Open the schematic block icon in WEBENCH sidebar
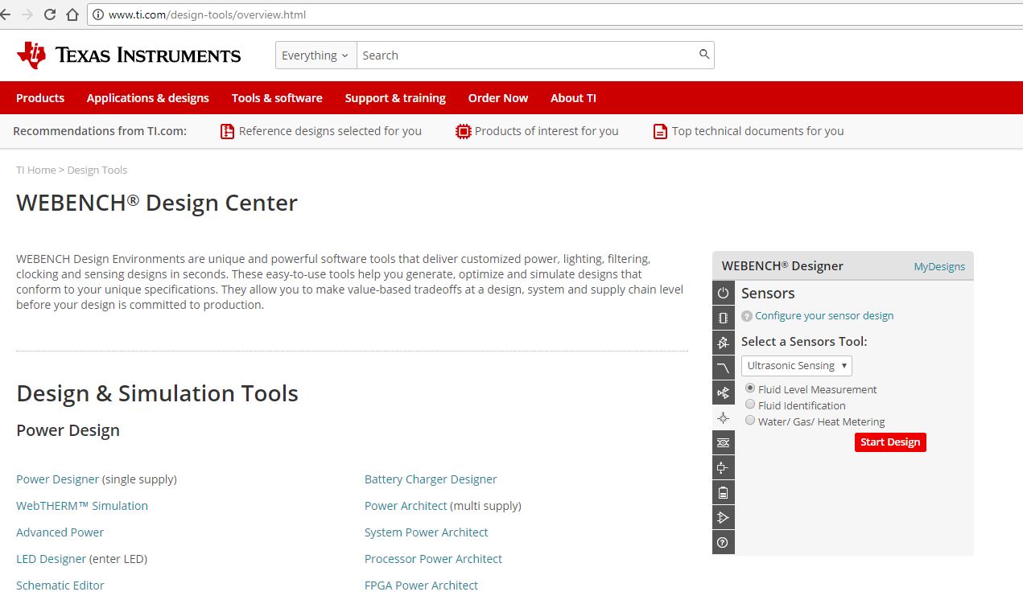 coord(723,468)
